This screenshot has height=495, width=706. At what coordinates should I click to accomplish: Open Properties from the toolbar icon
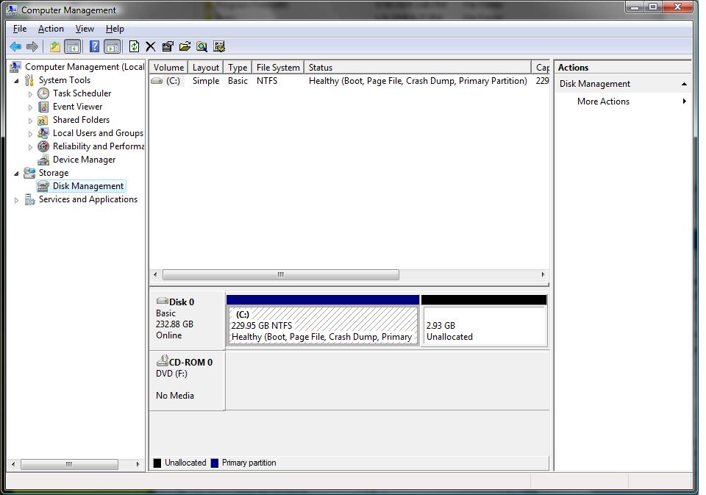pos(168,46)
